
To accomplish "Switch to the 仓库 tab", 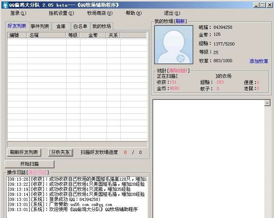I will click(x=61, y=26).
